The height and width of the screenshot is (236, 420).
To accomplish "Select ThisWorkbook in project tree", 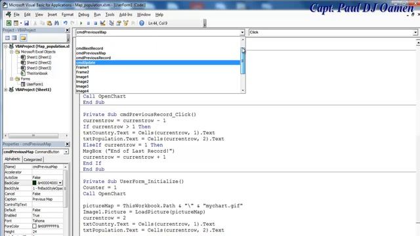I will click(37, 73).
